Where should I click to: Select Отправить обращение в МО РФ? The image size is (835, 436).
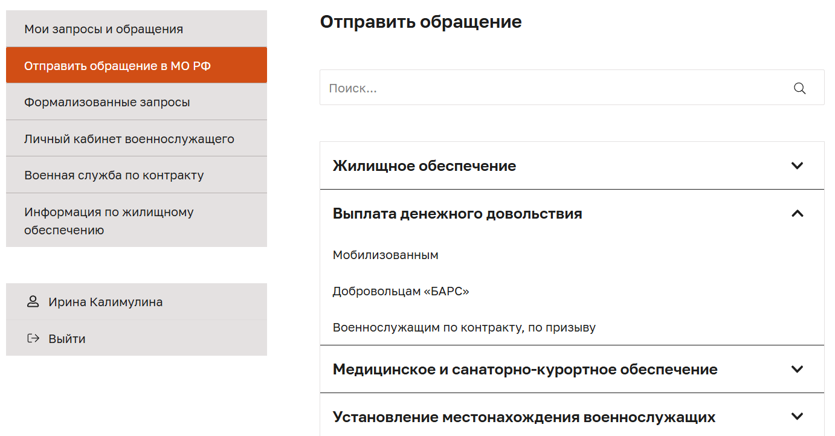click(118, 66)
